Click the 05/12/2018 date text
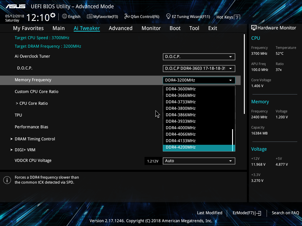 point(15,16)
